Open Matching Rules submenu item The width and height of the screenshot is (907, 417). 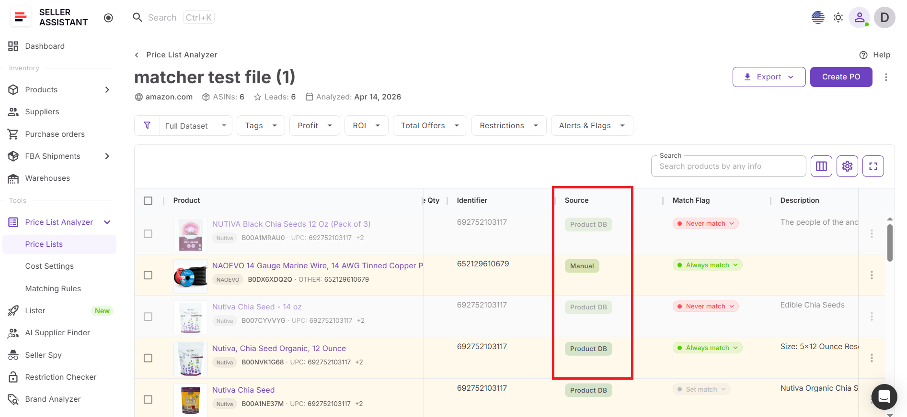coord(53,289)
